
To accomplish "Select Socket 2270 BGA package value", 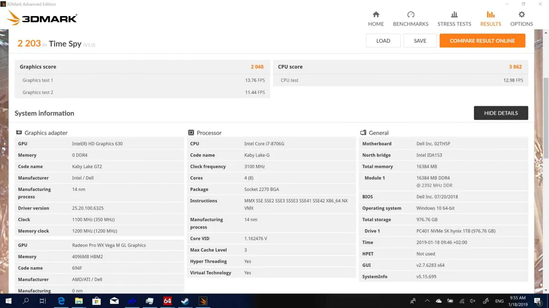I will (262, 189).
